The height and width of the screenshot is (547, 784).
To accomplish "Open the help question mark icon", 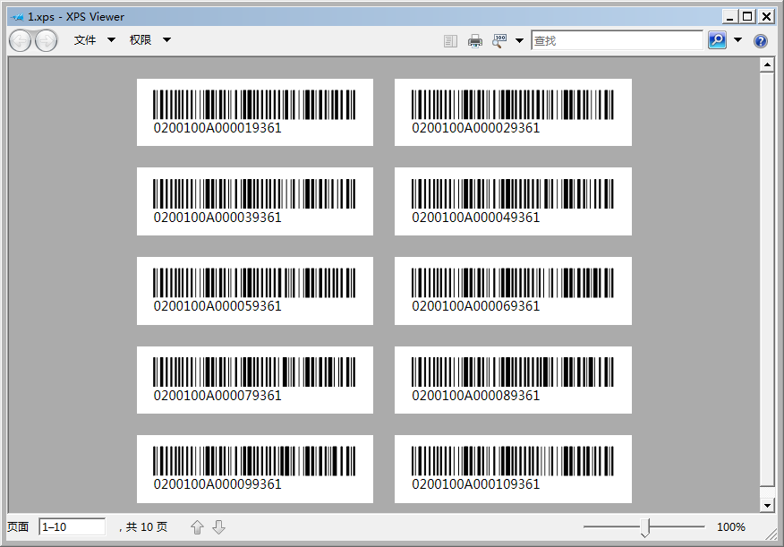I will pos(761,40).
